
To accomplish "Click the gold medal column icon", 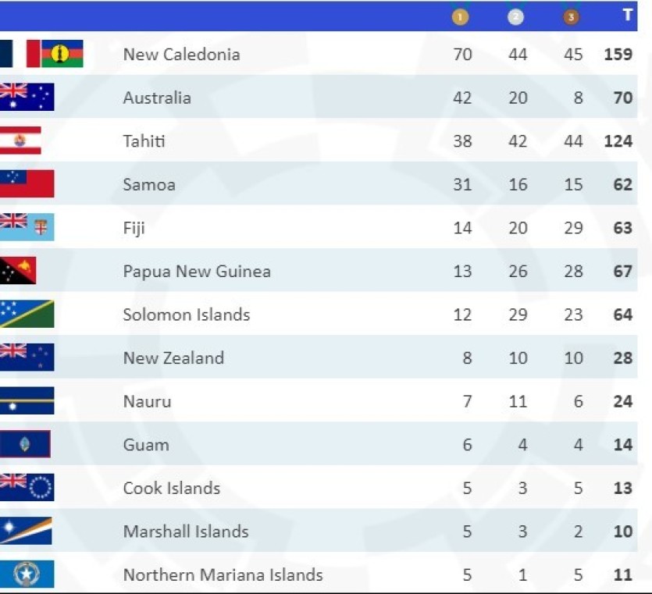I will [x=461, y=16].
